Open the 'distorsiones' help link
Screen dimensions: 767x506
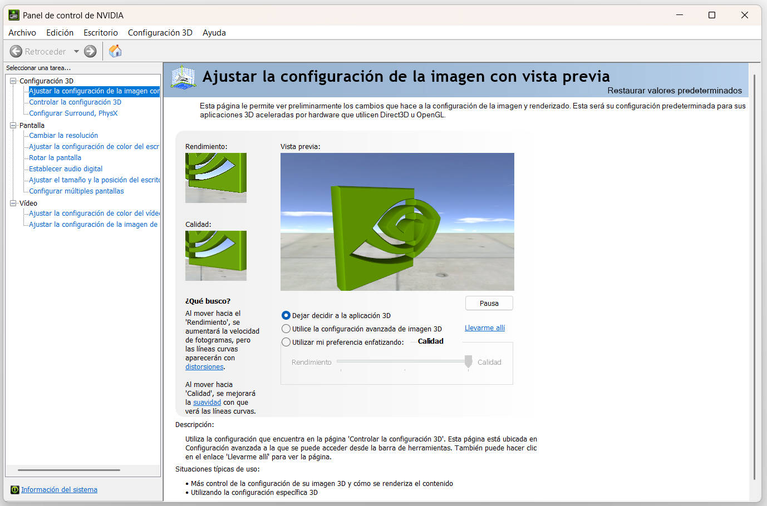pyautogui.click(x=204, y=367)
